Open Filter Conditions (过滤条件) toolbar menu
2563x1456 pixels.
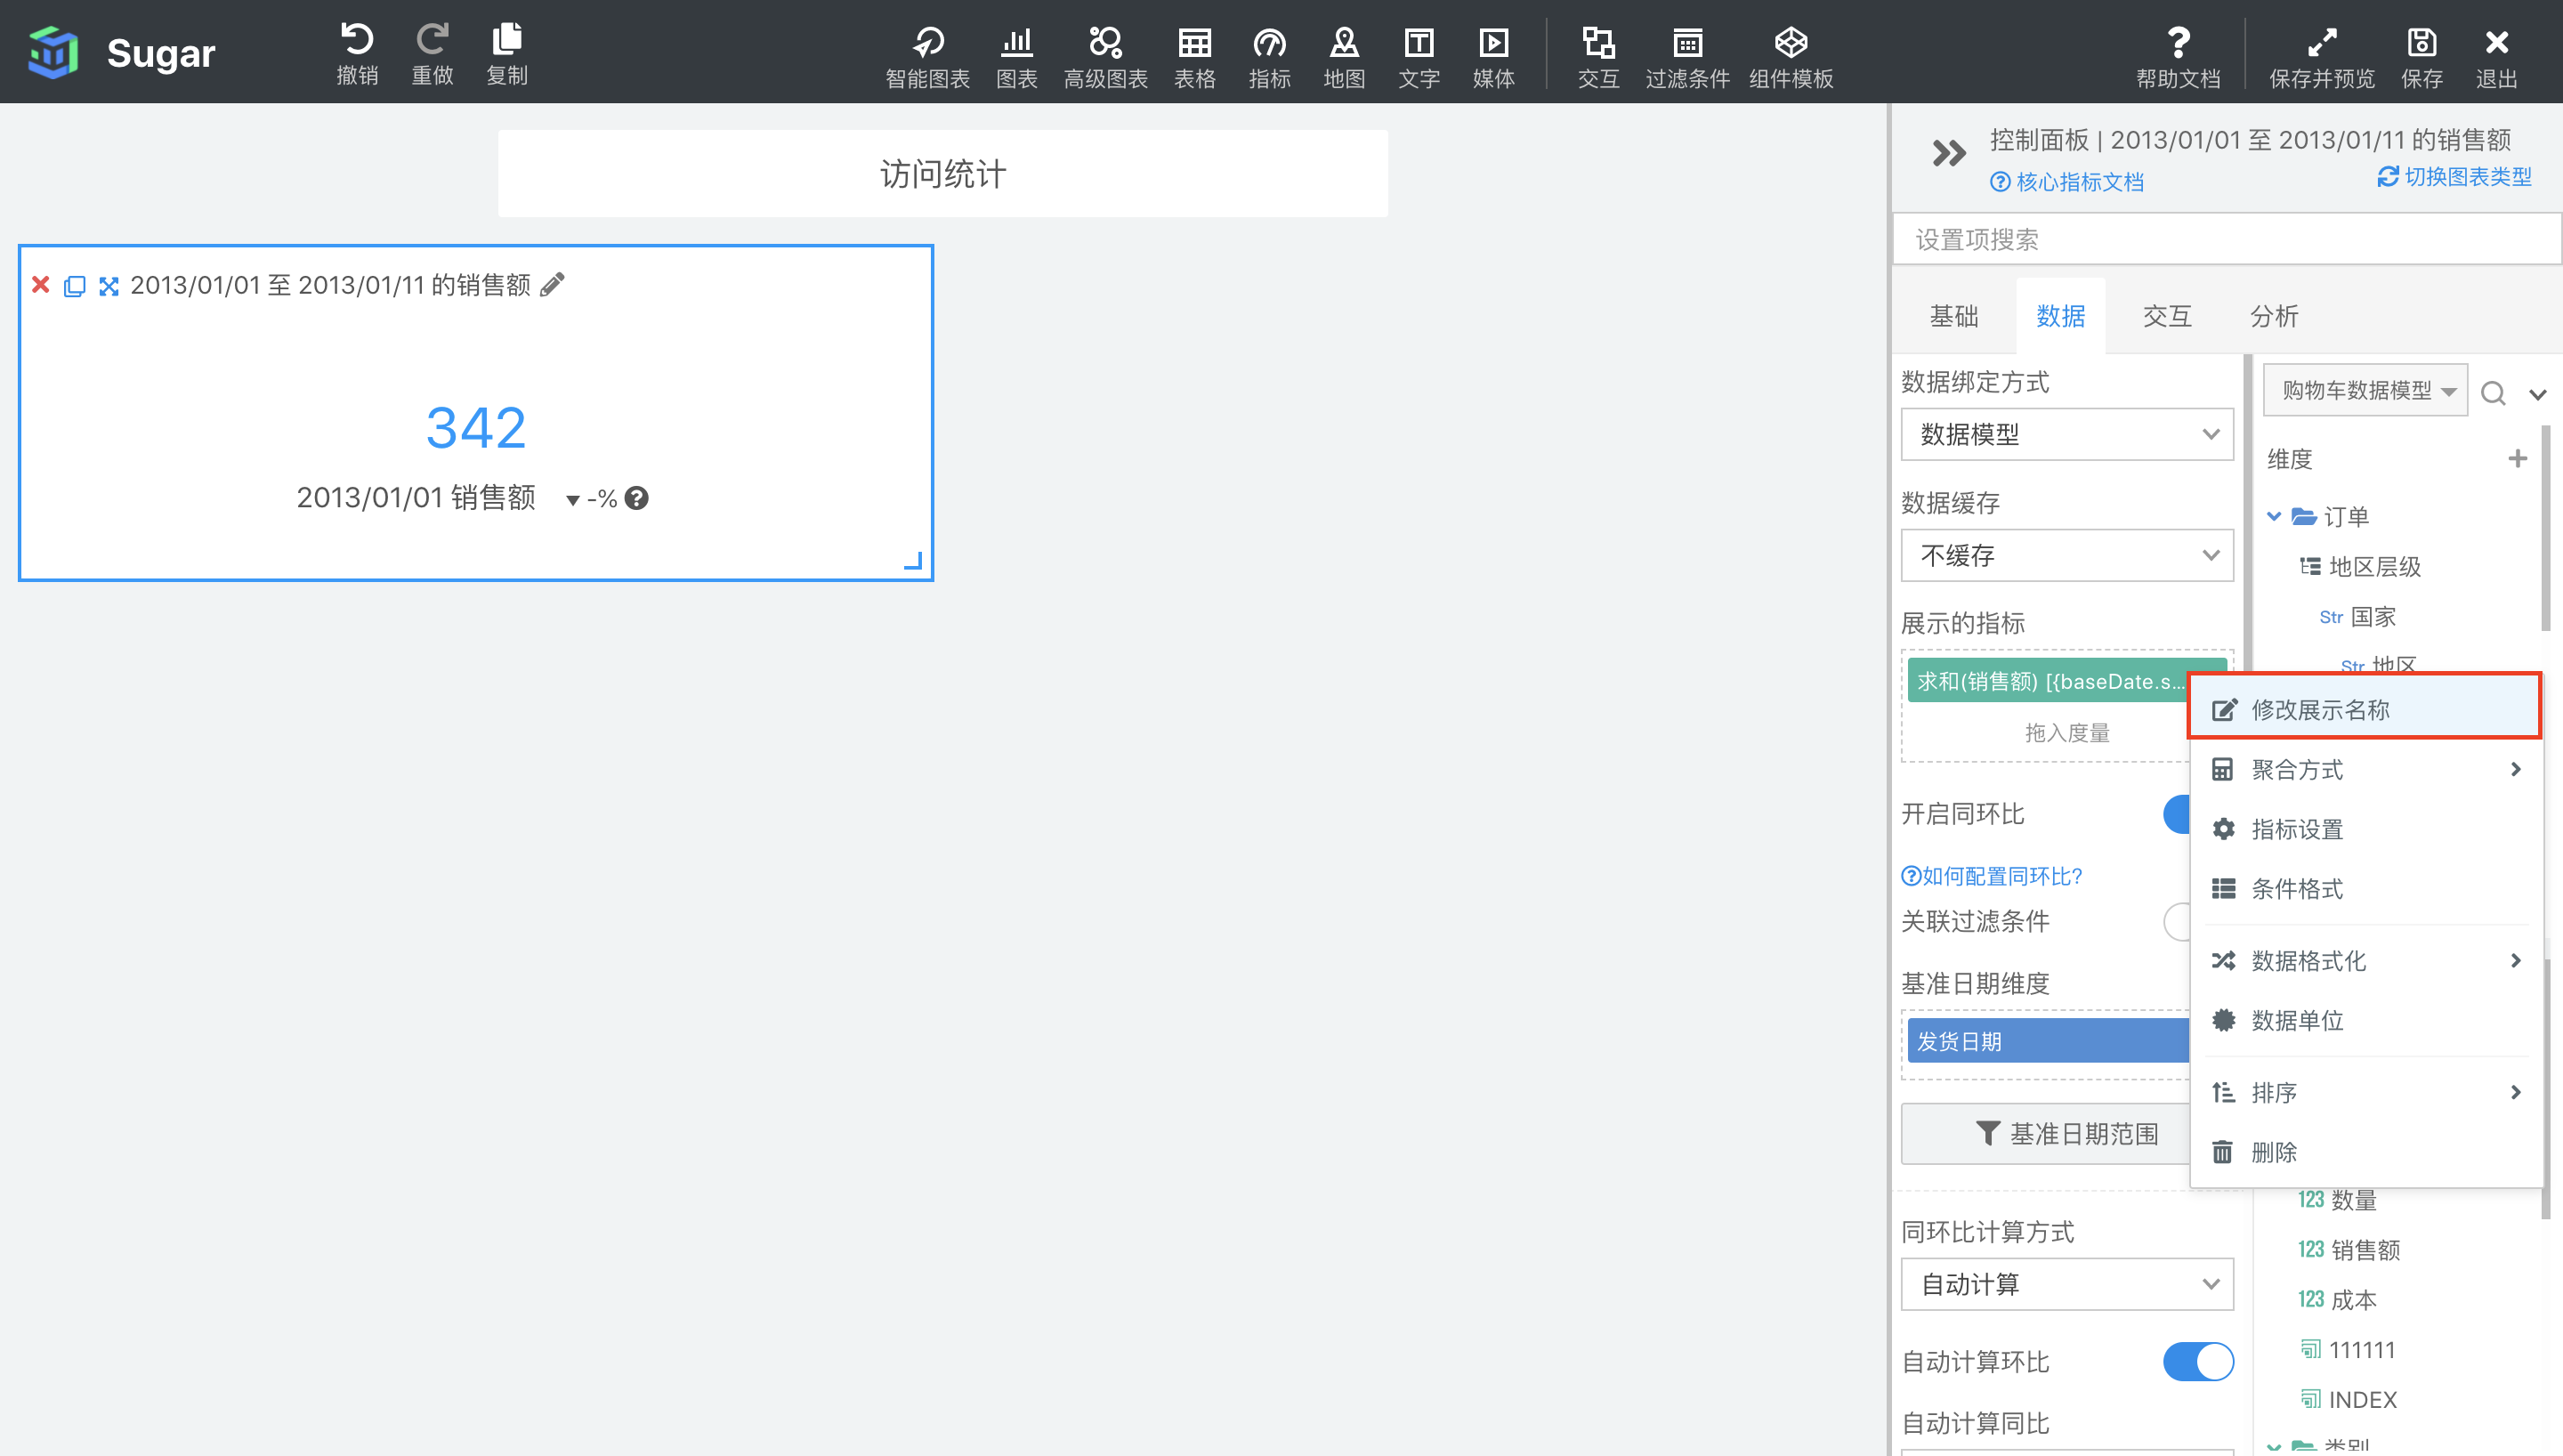click(1687, 58)
